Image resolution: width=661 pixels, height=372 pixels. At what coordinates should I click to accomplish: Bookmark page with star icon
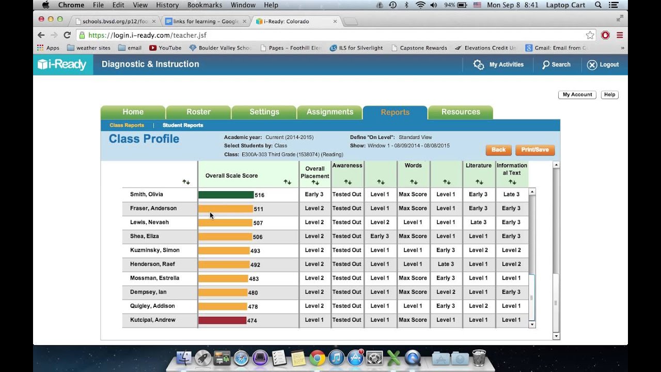pos(590,35)
